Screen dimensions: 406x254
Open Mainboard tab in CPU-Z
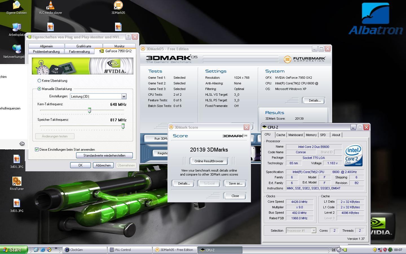click(295, 135)
